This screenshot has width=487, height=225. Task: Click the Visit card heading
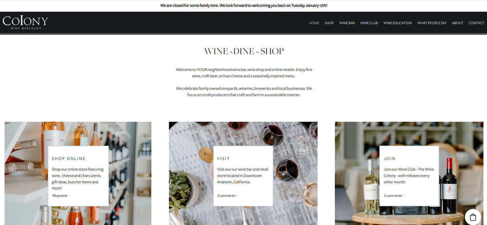(x=223, y=159)
